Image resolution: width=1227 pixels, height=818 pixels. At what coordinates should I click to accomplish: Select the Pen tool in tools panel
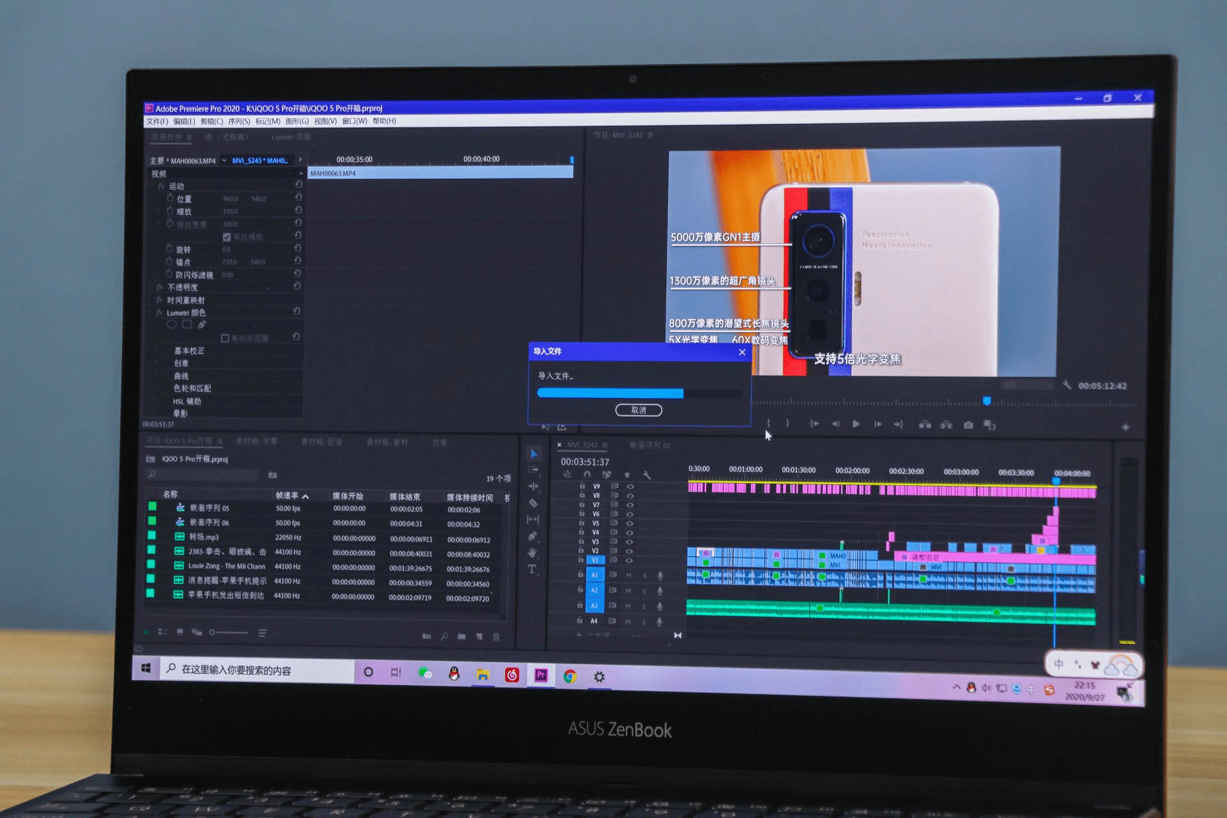532,536
